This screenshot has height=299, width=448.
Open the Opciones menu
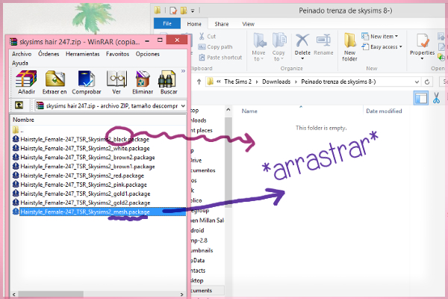tap(147, 54)
